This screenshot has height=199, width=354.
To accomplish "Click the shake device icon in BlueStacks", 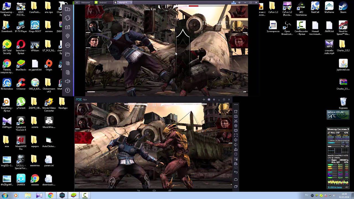I will (x=68, y=18).
